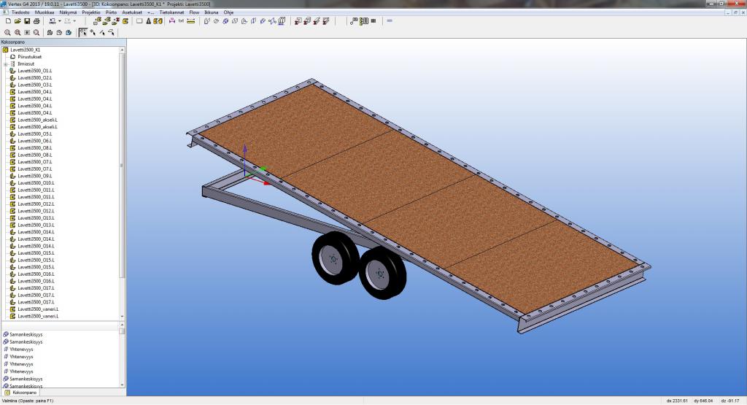
Task: Click the zoom window magnifier icon
Action: pos(36,32)
